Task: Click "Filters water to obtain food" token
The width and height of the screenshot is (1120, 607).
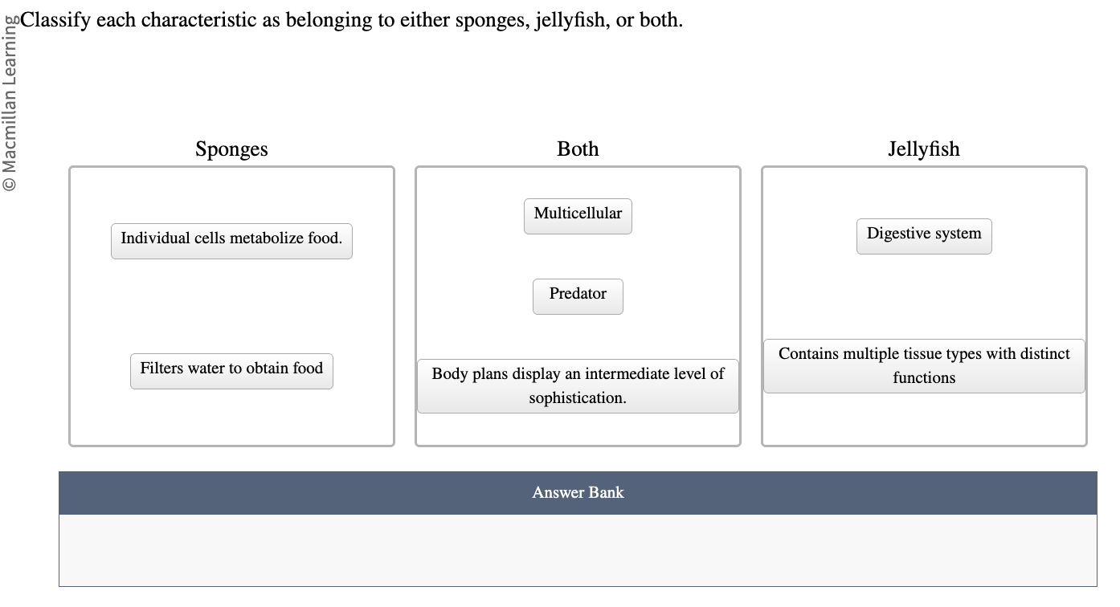Action: click(x=231, y=369)
